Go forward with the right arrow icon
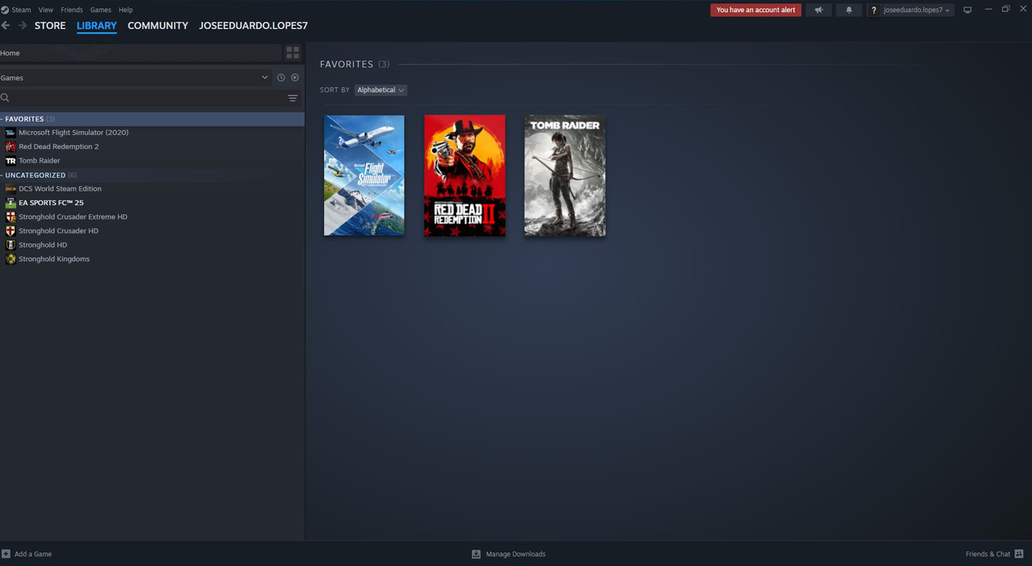The width and height of the screenshot is (1032, 566). click(22, 26)
